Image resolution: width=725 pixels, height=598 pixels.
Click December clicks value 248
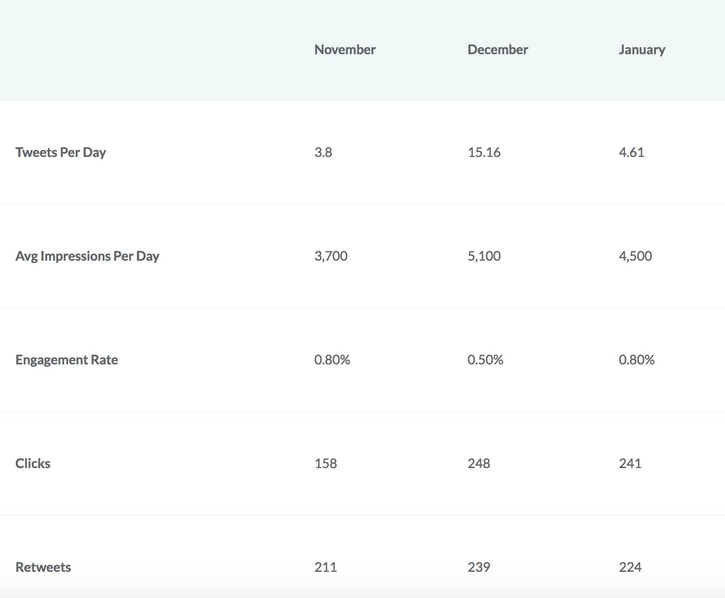(x=479, y=463)
